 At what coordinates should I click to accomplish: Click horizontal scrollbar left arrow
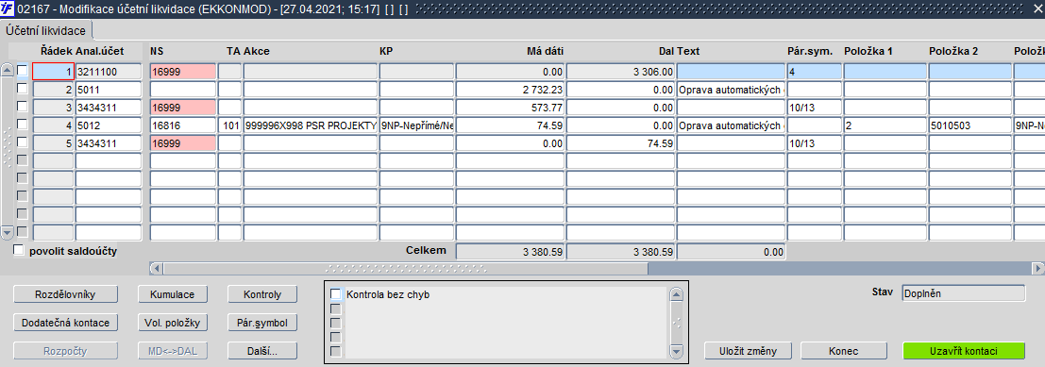(x=156, y=268)
